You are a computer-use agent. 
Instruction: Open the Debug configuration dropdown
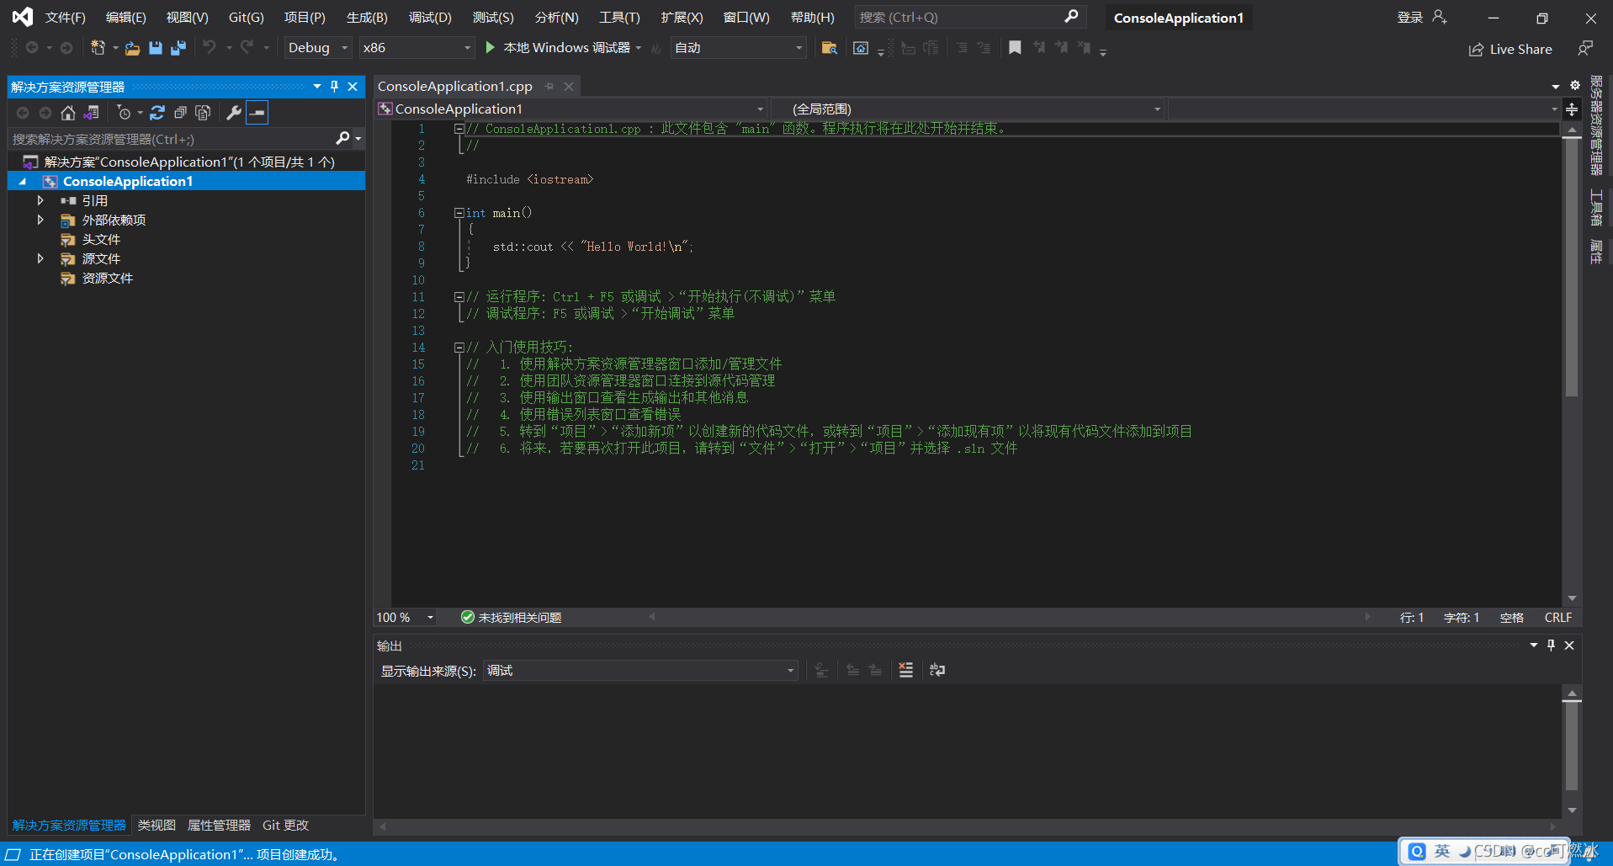(x=318, y=48)
